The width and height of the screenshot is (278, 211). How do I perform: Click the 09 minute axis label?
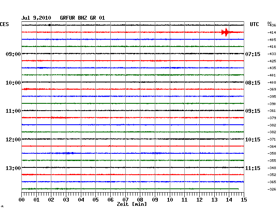(x=155, y=200)
